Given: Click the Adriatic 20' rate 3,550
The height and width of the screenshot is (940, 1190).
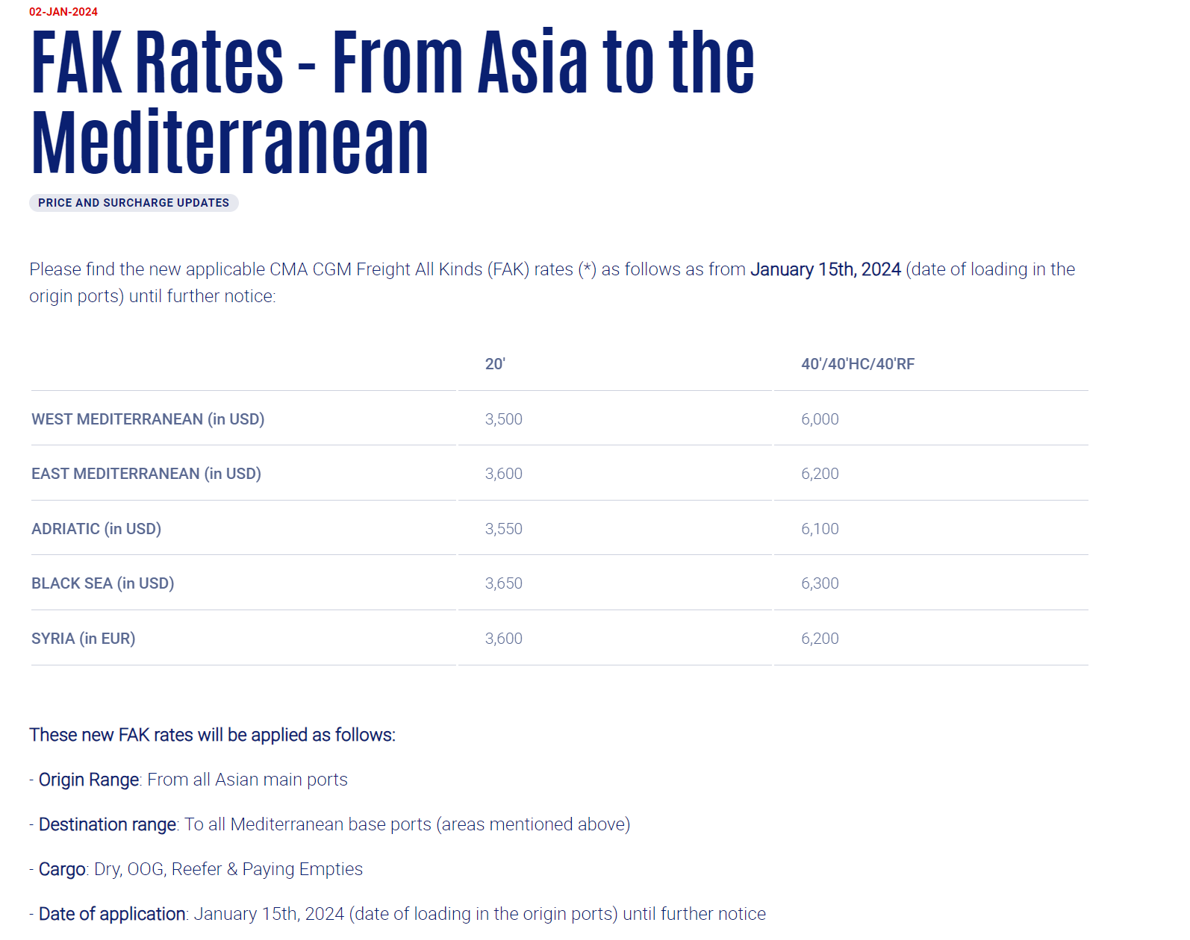Looking at the screenshot, I should pyautogui.click(x=504, y=529).
